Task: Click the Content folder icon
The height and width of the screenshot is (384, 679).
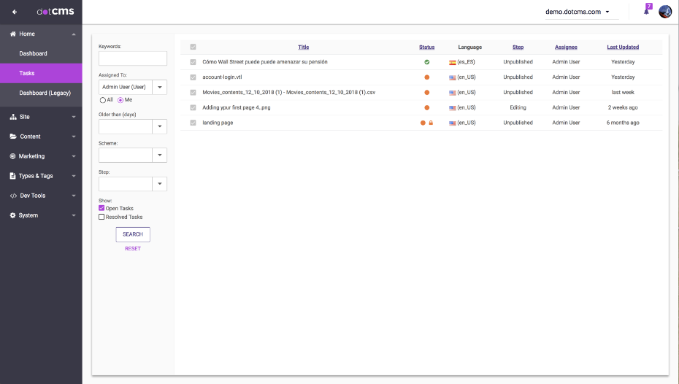Action: coord(13,137)
